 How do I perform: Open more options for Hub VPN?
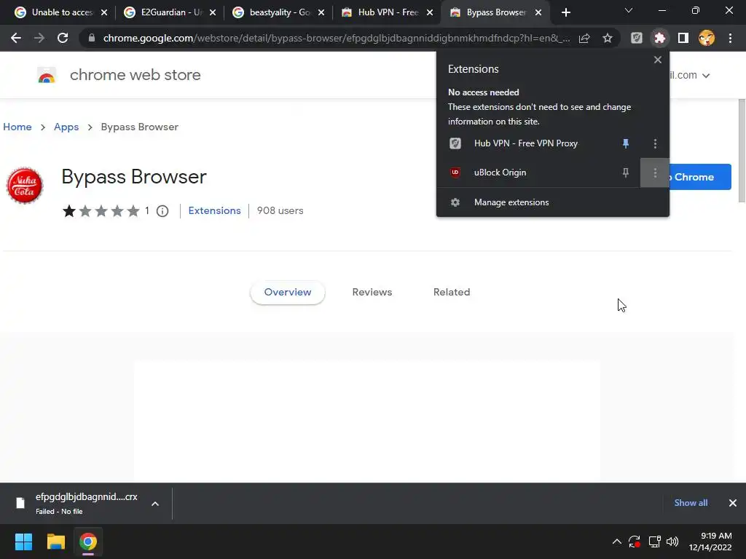655,143
